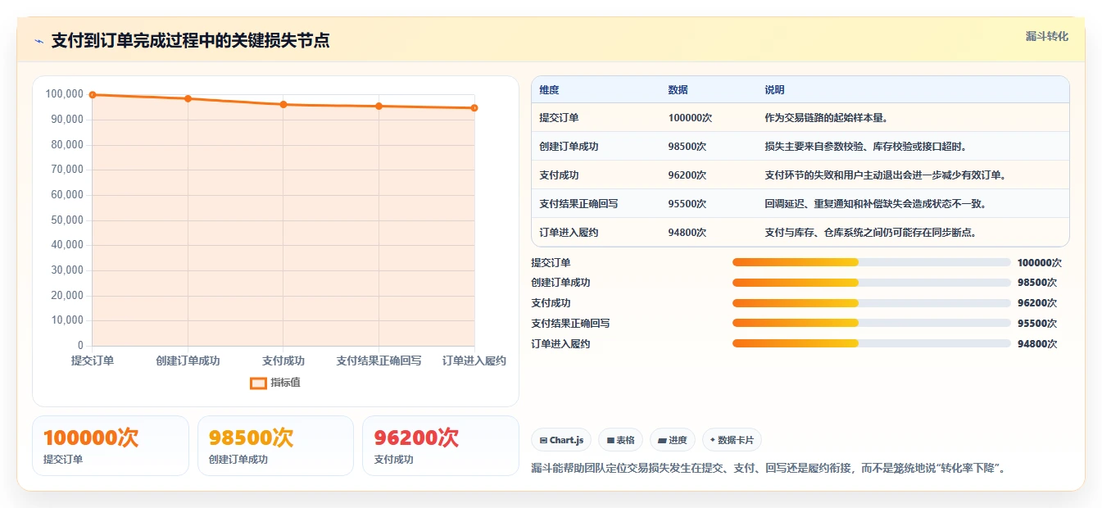Click the 支付成功 progress bar
Screen dimensions: 1102x508
coord(872,303)
